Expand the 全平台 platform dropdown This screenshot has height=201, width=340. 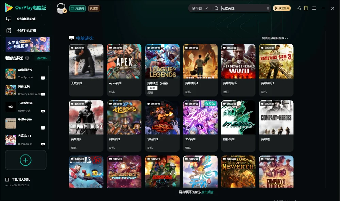200,8
